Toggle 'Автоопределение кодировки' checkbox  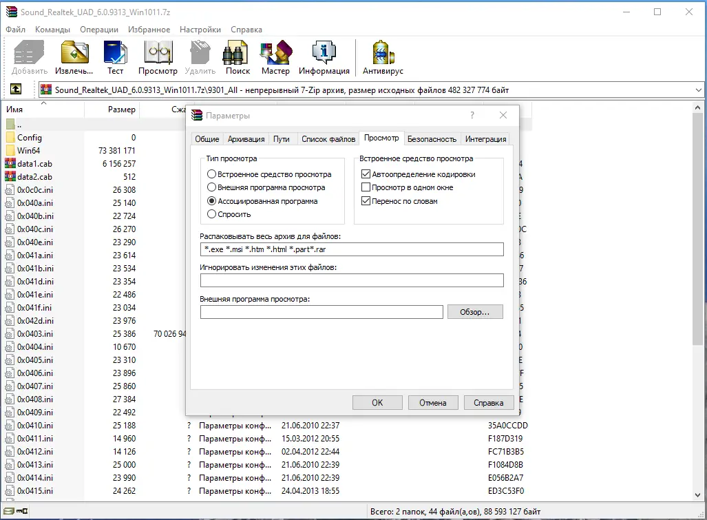pyautogui.click(x=366, y=174)
